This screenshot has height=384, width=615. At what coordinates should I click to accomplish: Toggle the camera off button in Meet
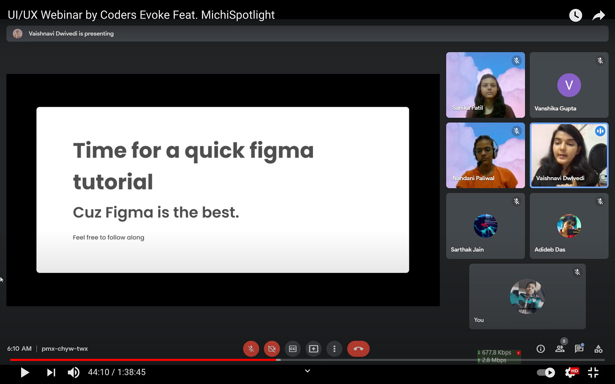(272, 349)
